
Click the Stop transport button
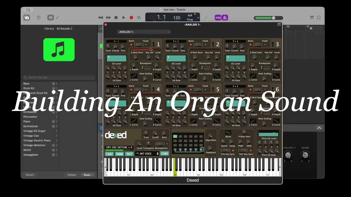116,18
